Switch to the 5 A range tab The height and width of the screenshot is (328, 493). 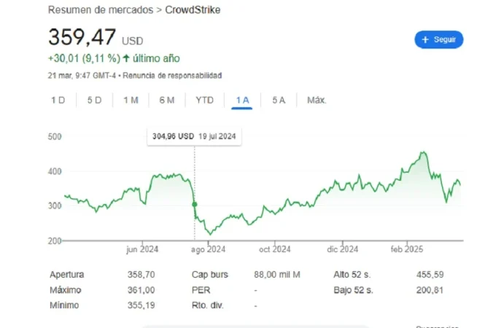tap(279, 101)
